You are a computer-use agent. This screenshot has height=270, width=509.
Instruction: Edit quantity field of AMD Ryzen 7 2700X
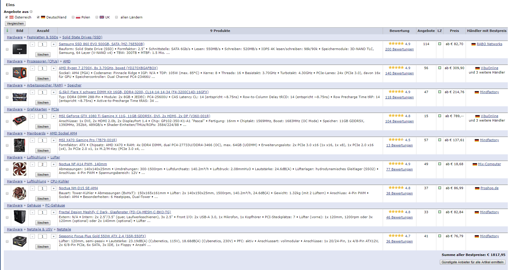pos(42,68)
